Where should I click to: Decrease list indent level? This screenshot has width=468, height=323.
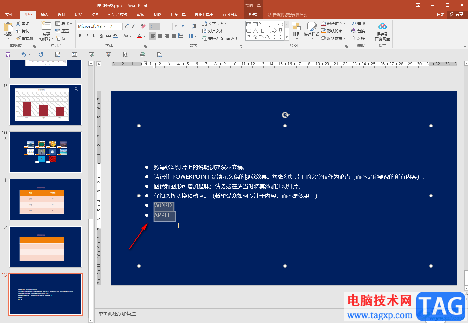click(x=177, y=26)
